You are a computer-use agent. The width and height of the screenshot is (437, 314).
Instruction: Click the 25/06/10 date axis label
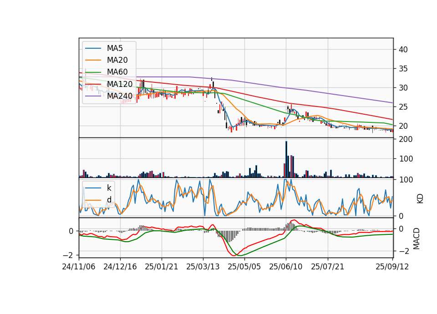click(286, 267)
